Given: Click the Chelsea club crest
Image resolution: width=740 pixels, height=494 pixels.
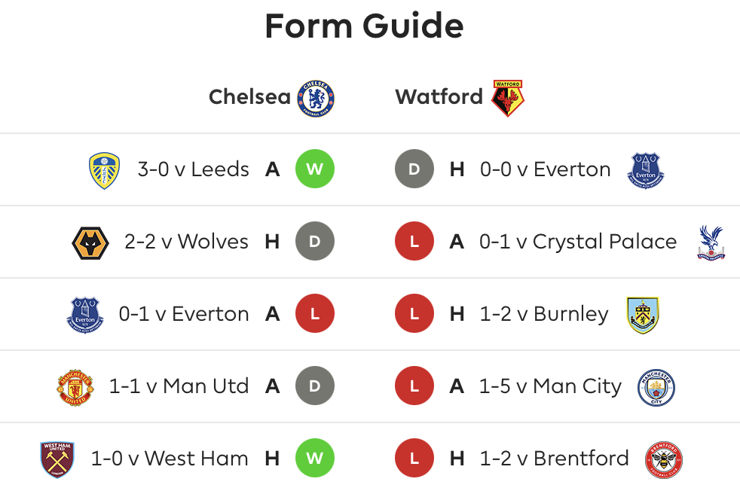Looking at the screenshot, I should [316, 97].
